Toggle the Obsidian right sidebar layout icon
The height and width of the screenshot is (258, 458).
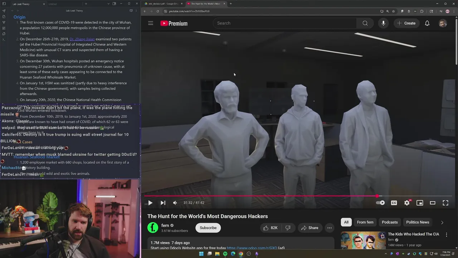tap(114, 4)
